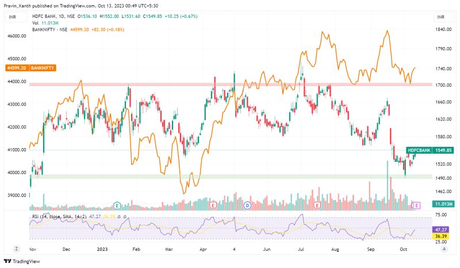460x268 pixels.
Task: Click 45000.00 on the left price scale
Action: coord(17,59)
